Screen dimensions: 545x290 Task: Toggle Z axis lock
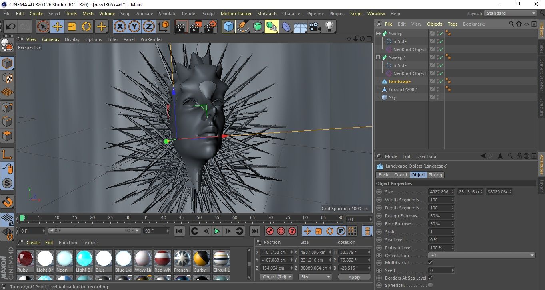[149, 27]
